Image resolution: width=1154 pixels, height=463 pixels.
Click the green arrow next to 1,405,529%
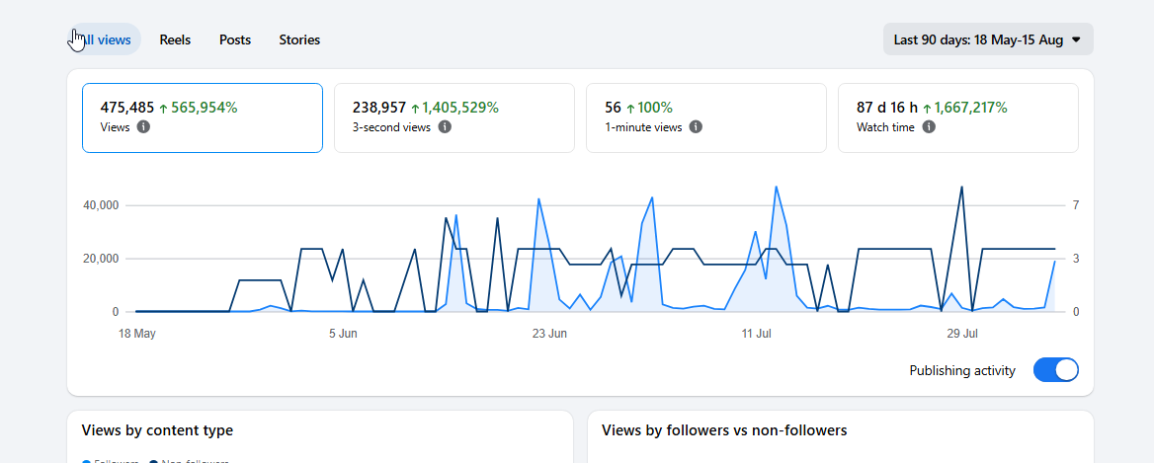414,109
